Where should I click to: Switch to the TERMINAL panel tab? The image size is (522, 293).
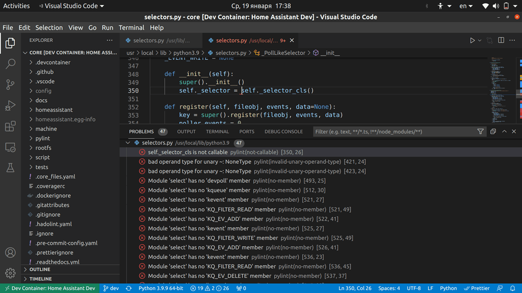click(217, 132)
